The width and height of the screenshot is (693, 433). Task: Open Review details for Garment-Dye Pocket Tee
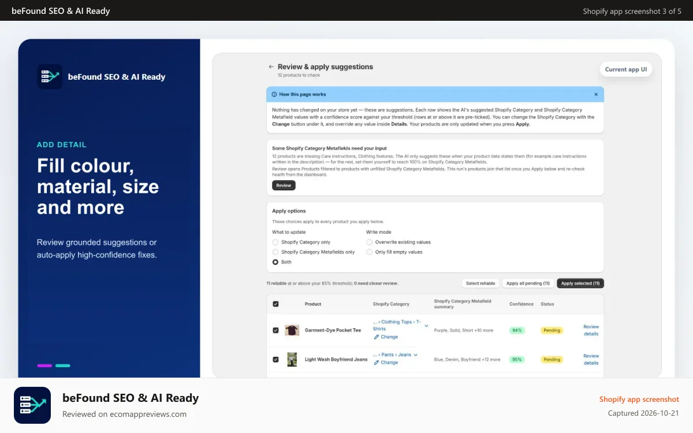tap(591, 330)
